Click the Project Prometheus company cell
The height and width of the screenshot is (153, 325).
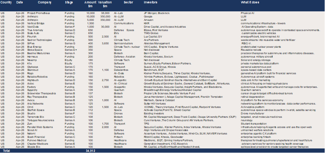point(38,13)
